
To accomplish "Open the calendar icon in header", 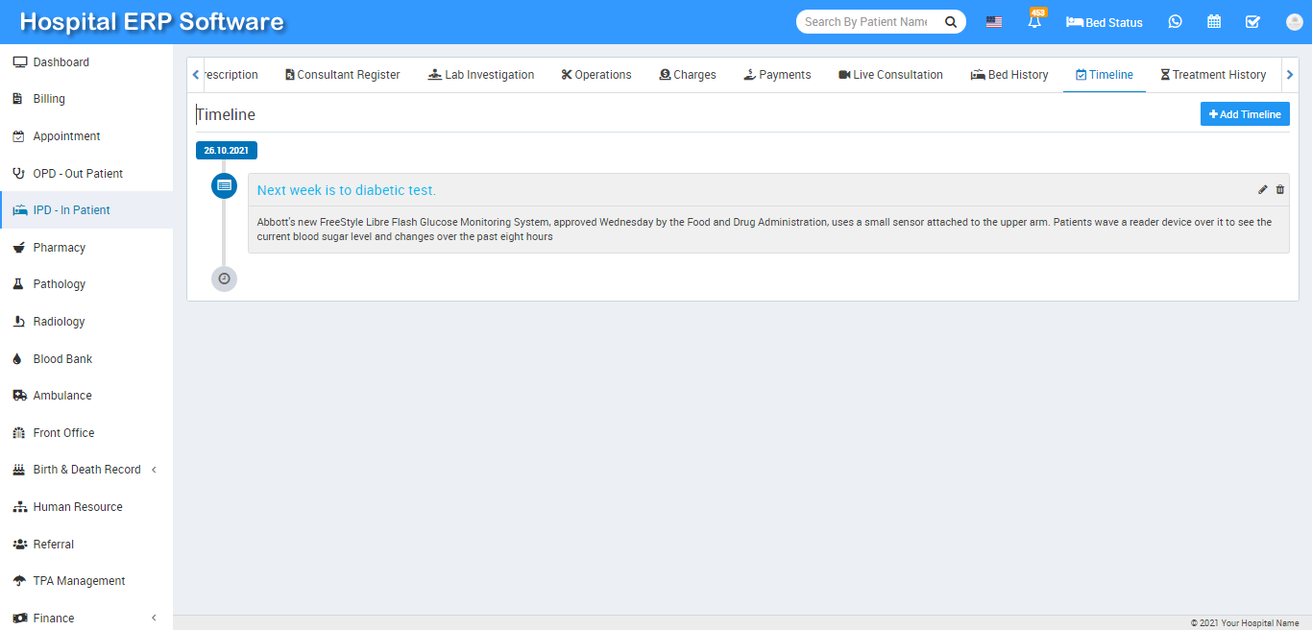I will [x=1214, y=22].
